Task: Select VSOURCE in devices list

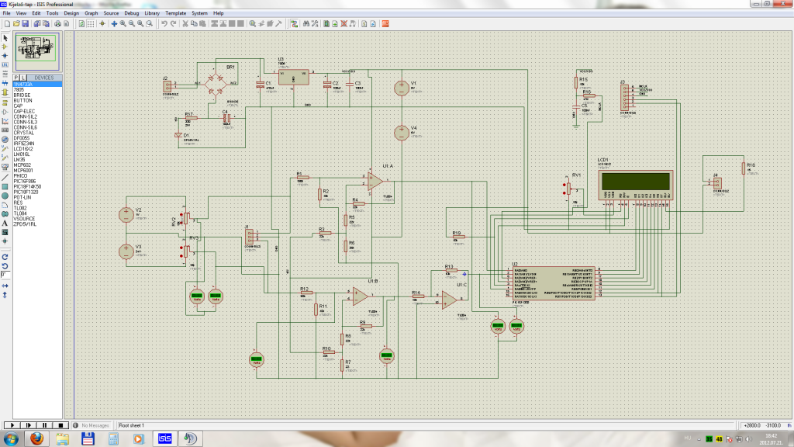Action: [x=37, y=218]
